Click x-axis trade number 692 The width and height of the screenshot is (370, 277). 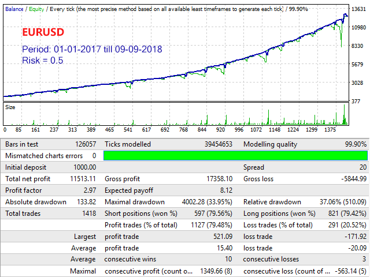click(x=165, y=129)
